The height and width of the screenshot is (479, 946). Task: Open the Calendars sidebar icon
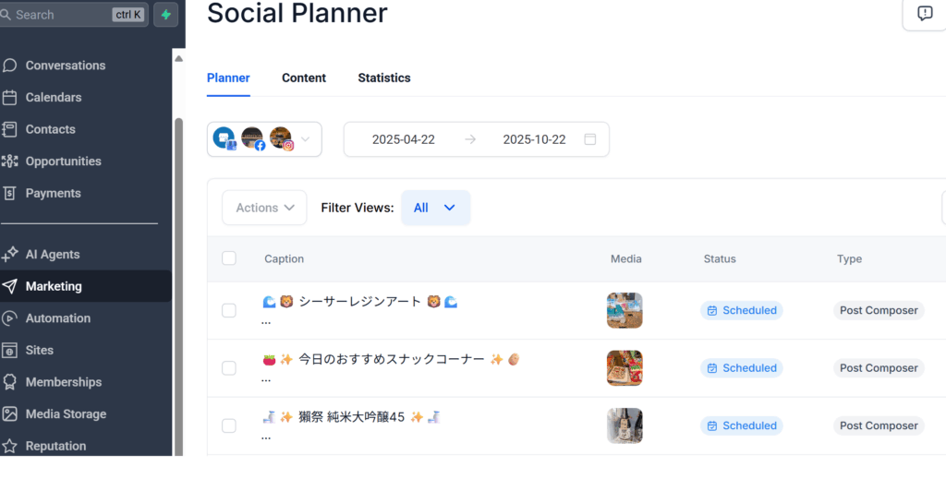click(10, 98)
